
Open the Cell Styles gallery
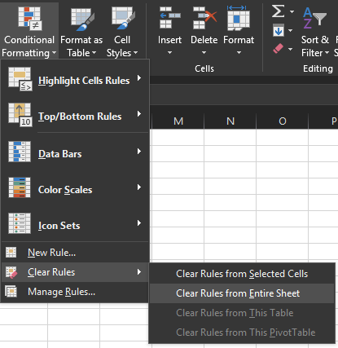(x=122, y=30)
